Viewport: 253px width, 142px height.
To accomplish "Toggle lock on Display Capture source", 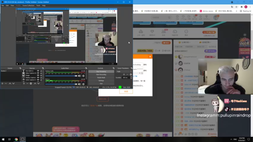I will [x=41, y=78].
